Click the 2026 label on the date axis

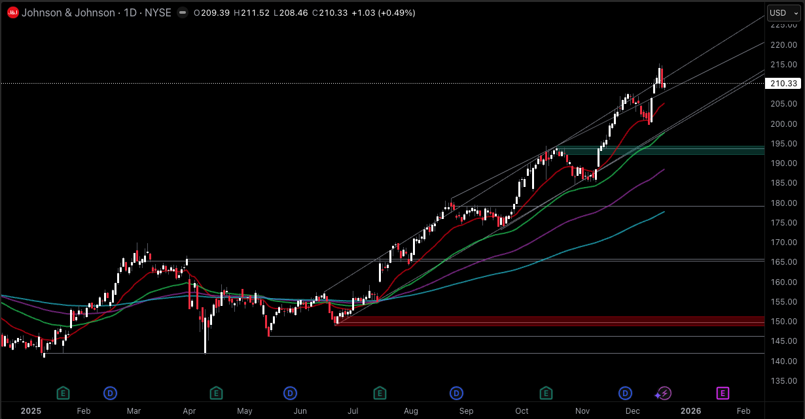690,411
